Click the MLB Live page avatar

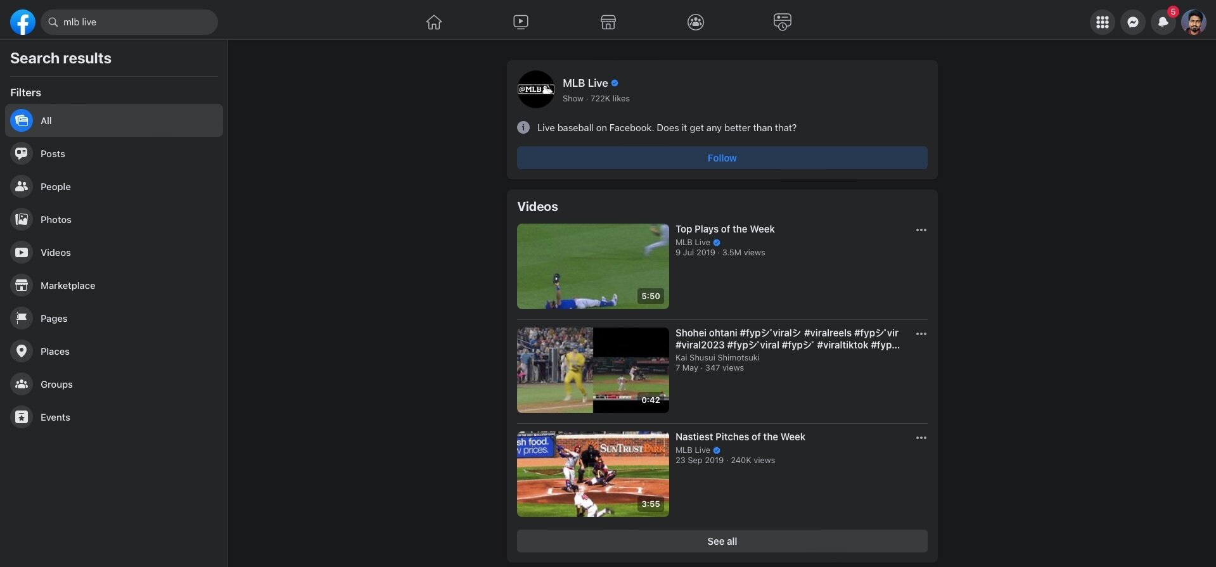tap(536, 89)
